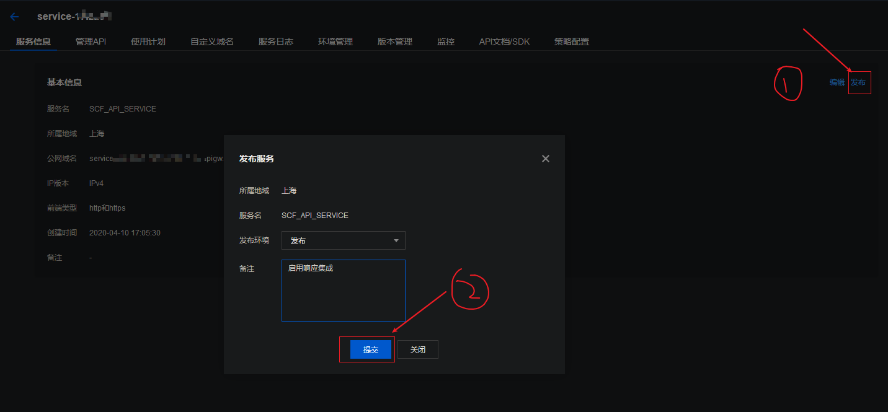Close the 发布服务 dialog with X
Viewport: 888px width, 412px height.
pos(546,159)
